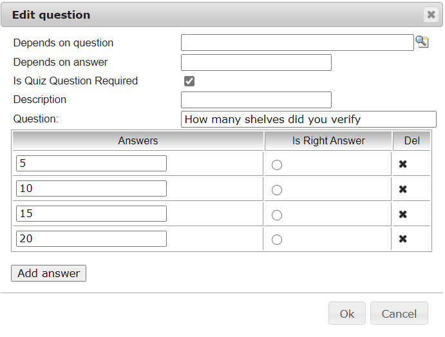Close the Edit question dialog
Viewport: 445px width, 337px height.
[x=431, y=15]
